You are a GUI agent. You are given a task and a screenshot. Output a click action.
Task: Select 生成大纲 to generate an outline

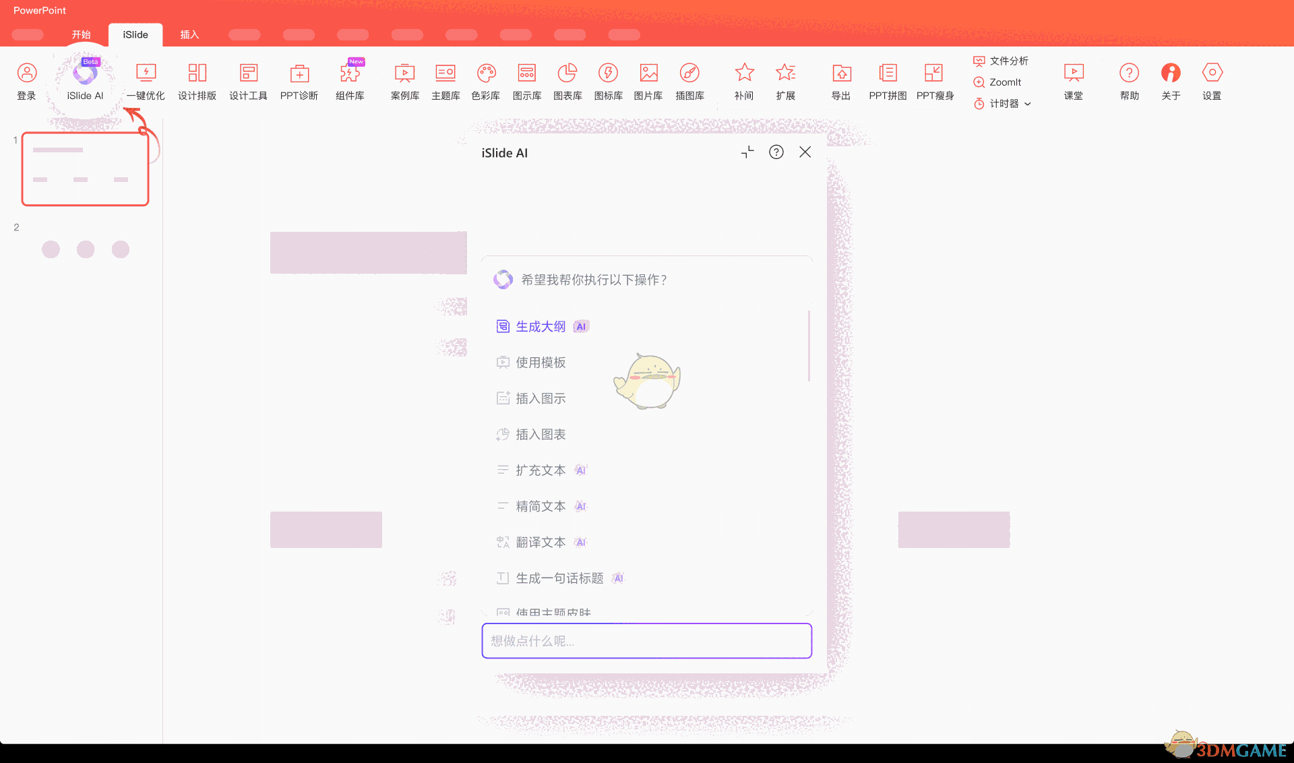pyautogui.click(x=541, y=326)
